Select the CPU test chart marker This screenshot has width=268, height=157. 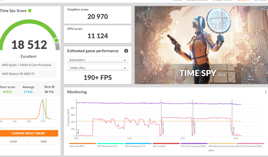click(x=234, y=130)
